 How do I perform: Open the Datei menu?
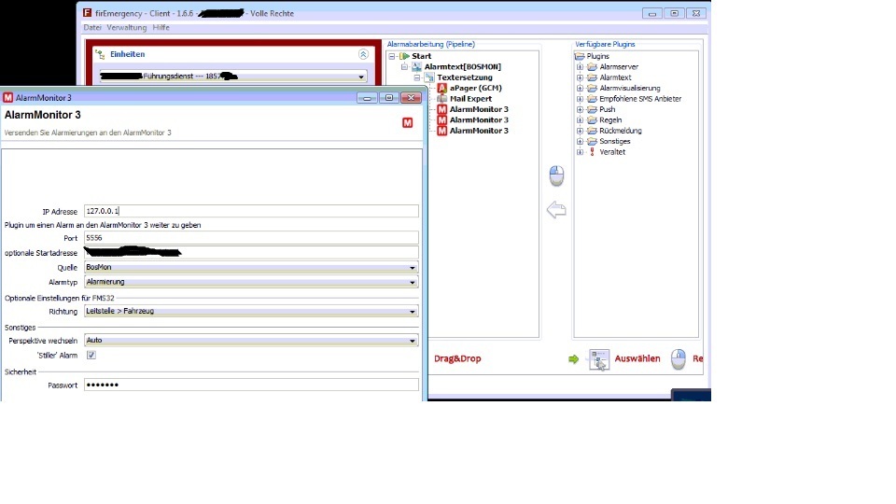click(x=92, y=27)
